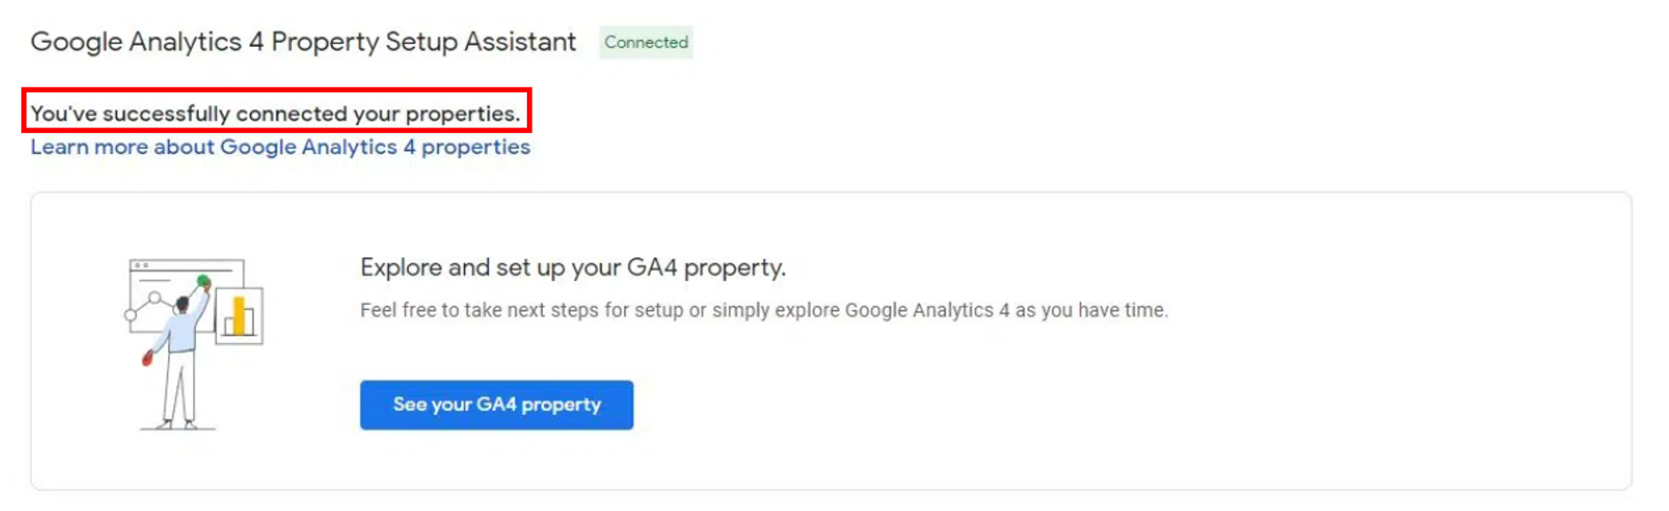Click the illustrated figure's legs
The height and width of the screenshot is (511, 1669).
[x=178, y=388]
